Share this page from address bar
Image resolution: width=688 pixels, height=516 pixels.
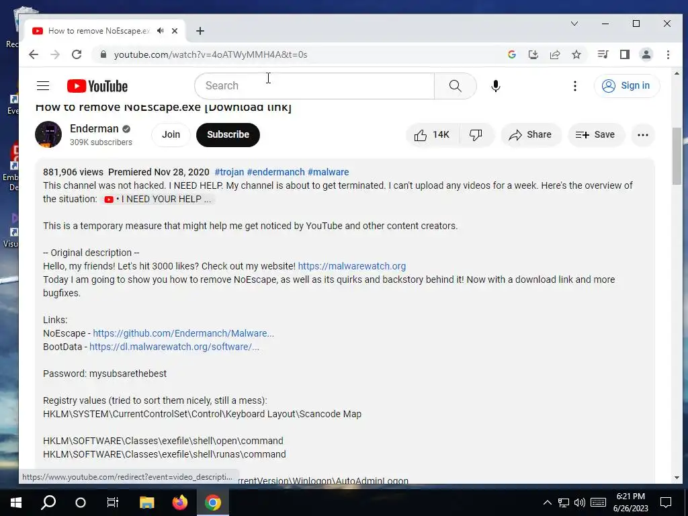tap(554, 54)
